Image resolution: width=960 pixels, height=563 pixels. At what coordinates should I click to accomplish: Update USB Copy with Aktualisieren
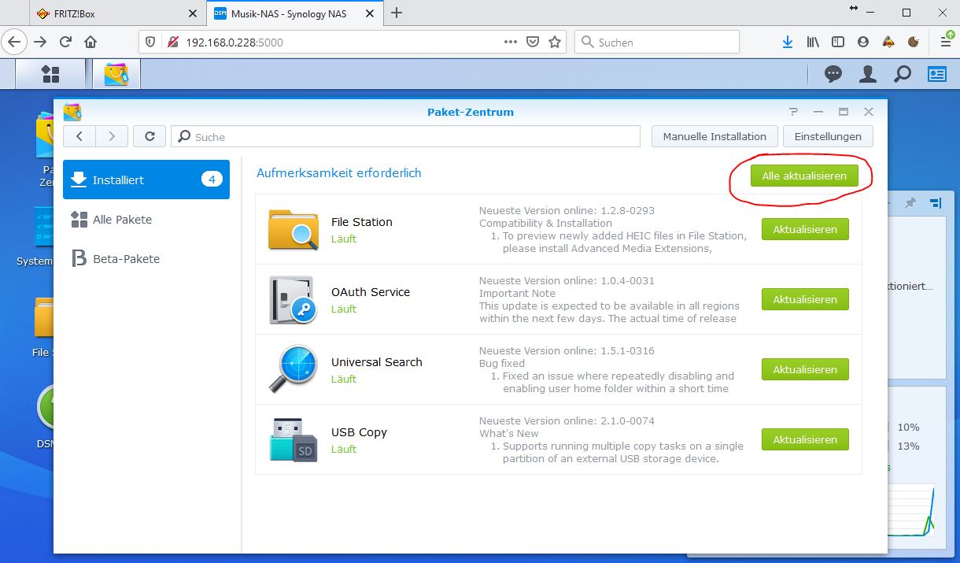click(805, 439)
